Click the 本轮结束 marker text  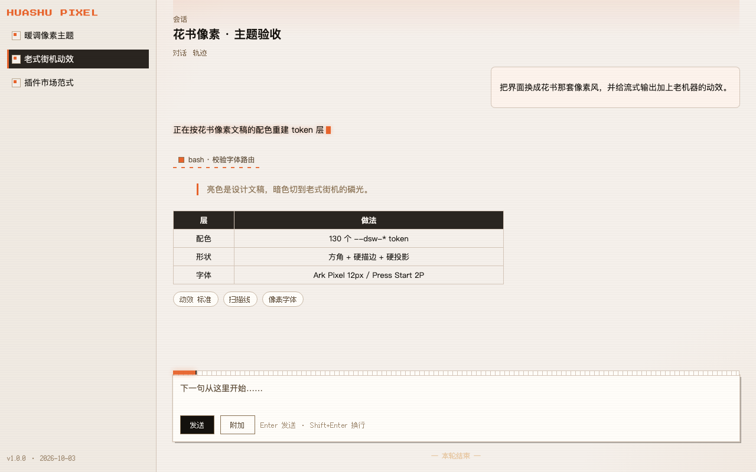point(456,456)
